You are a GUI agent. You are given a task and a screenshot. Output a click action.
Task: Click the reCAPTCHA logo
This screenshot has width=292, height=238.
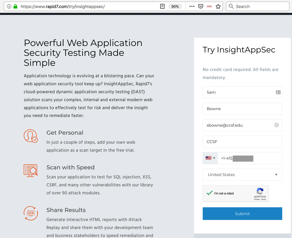260,191
